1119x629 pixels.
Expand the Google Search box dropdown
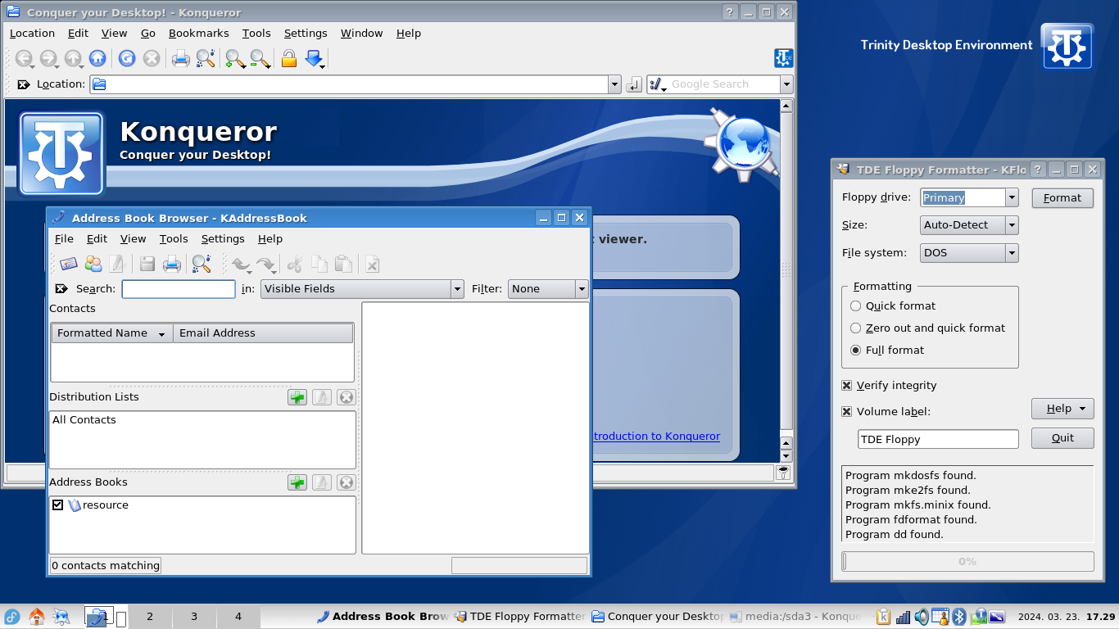click(786, 84)
